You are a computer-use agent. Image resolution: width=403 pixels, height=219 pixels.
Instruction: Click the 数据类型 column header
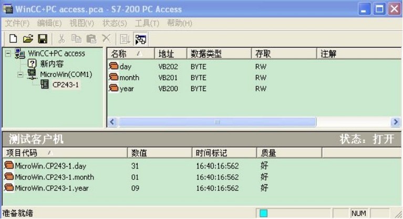pyautogui.click(x=219, y=54)
